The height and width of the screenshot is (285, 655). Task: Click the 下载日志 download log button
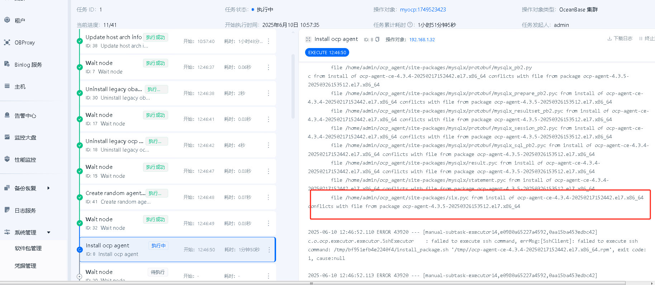(x=620, y=38)
